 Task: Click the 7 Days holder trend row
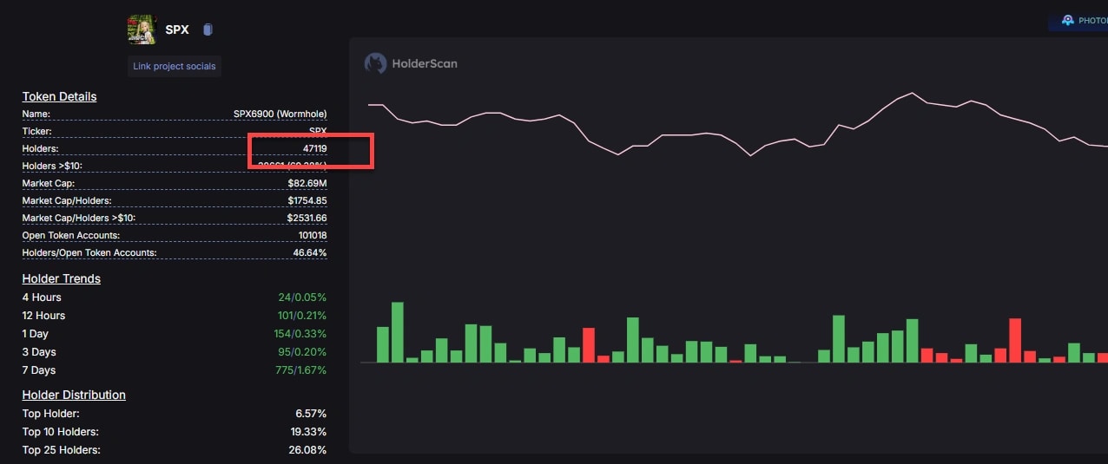(39, 370)
